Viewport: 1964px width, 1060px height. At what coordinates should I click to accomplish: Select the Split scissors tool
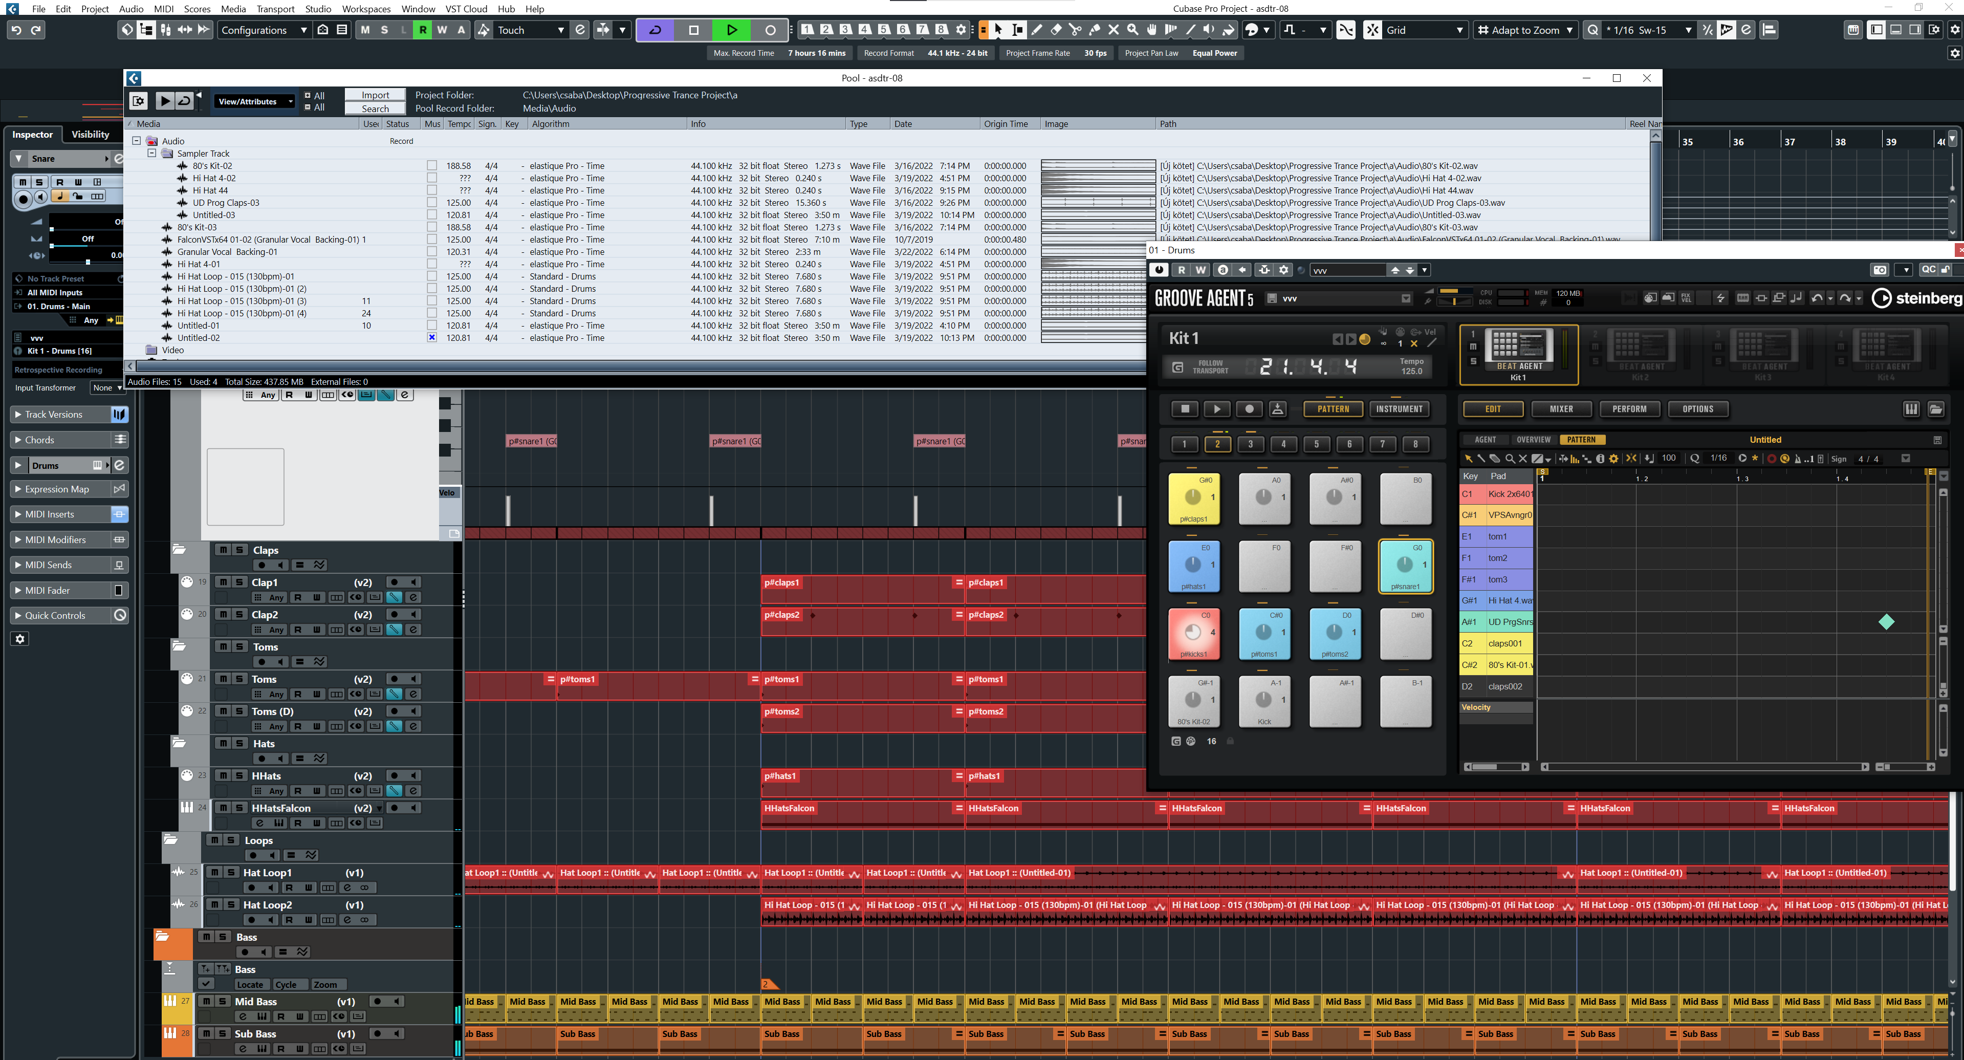tap(1075, 30)
